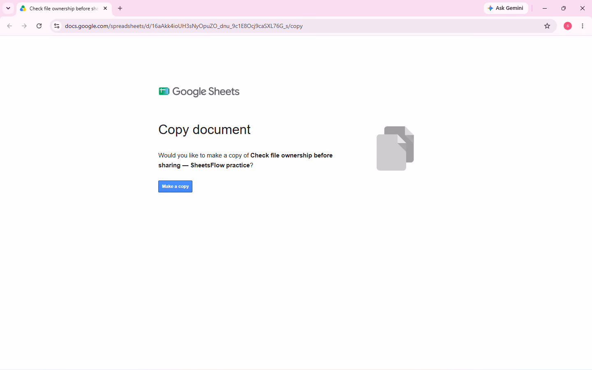Select the Check file ownership tab

(x=64, y=9)
